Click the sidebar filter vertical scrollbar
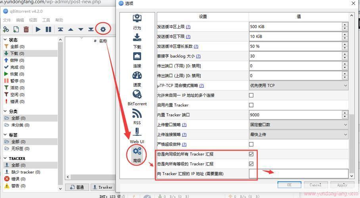The height and width of the screenshot is (198, 360). pyautogui.click(x=60, y=114)
